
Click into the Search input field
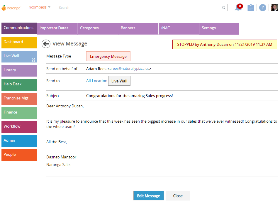(x=139, y=8)
